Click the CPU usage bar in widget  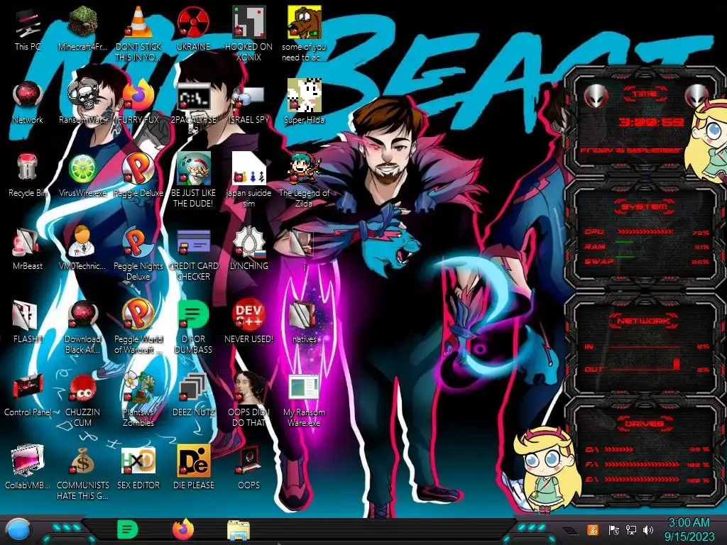(x=645, y=231)
